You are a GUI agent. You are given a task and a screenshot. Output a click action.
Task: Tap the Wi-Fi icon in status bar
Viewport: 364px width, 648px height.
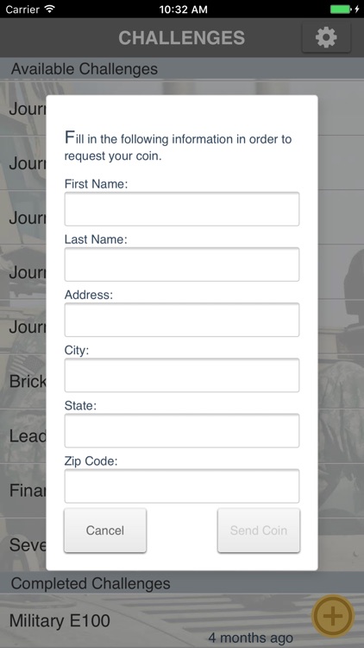pos(50,9)
